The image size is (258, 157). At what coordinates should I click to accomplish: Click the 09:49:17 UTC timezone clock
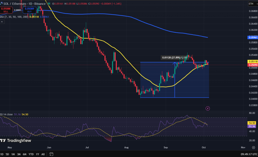click(x=249, y=154)
